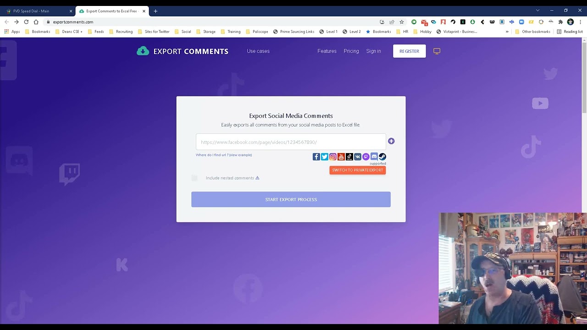Open the Use cases menu item
This screenshot has width=587, height=330.
pos(258,51)
